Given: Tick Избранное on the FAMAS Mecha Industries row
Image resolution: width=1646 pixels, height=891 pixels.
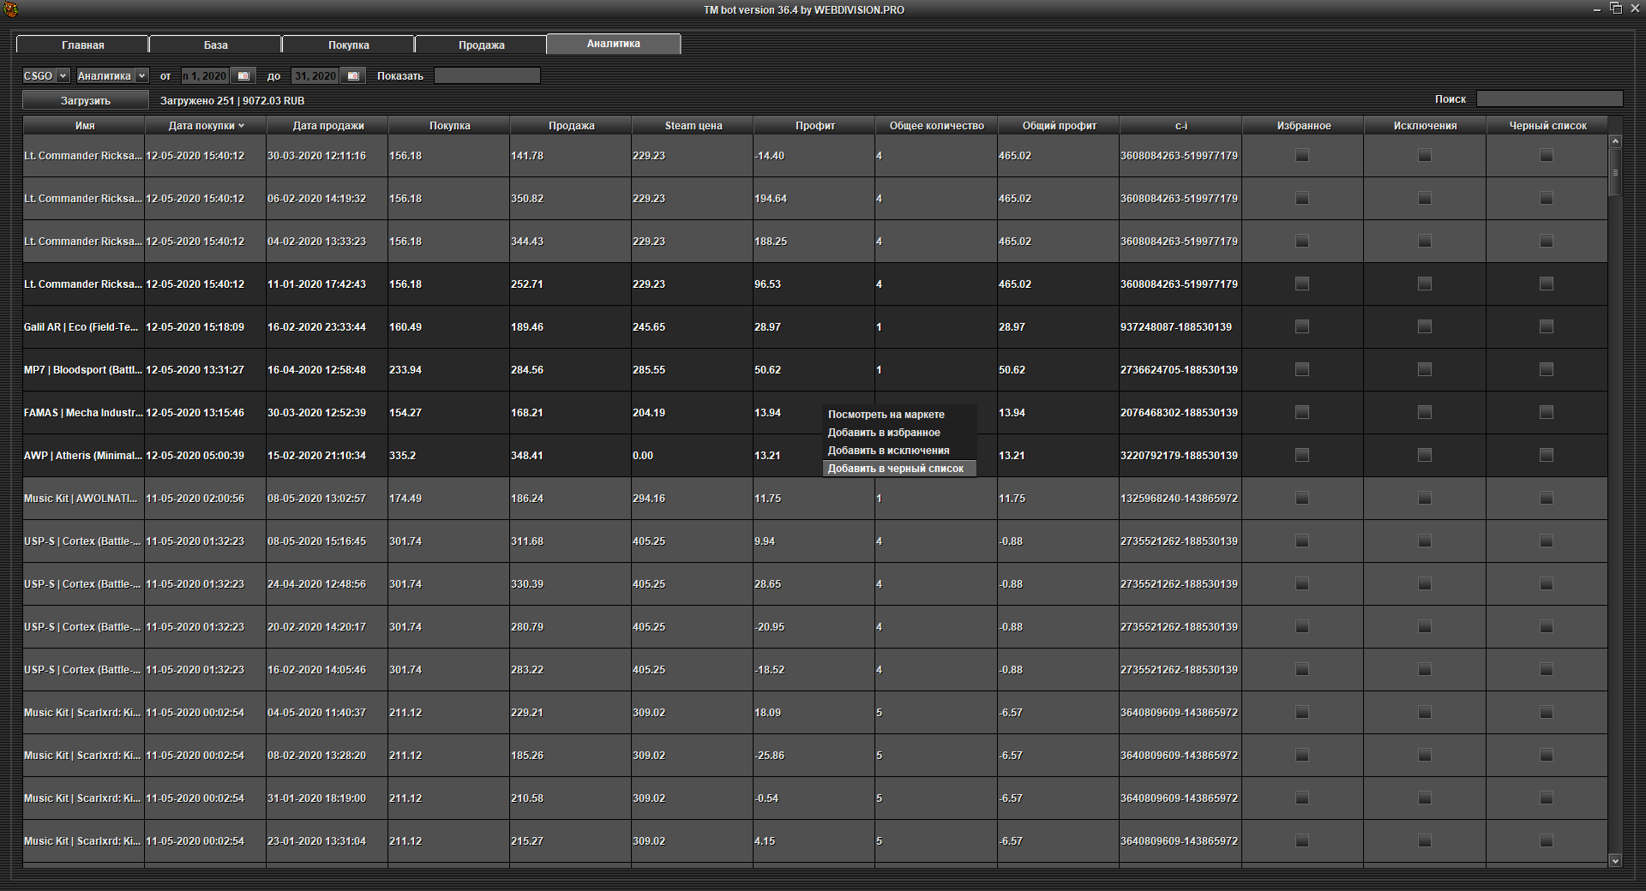Looking at the screenshot, I should coord(1302,412).
